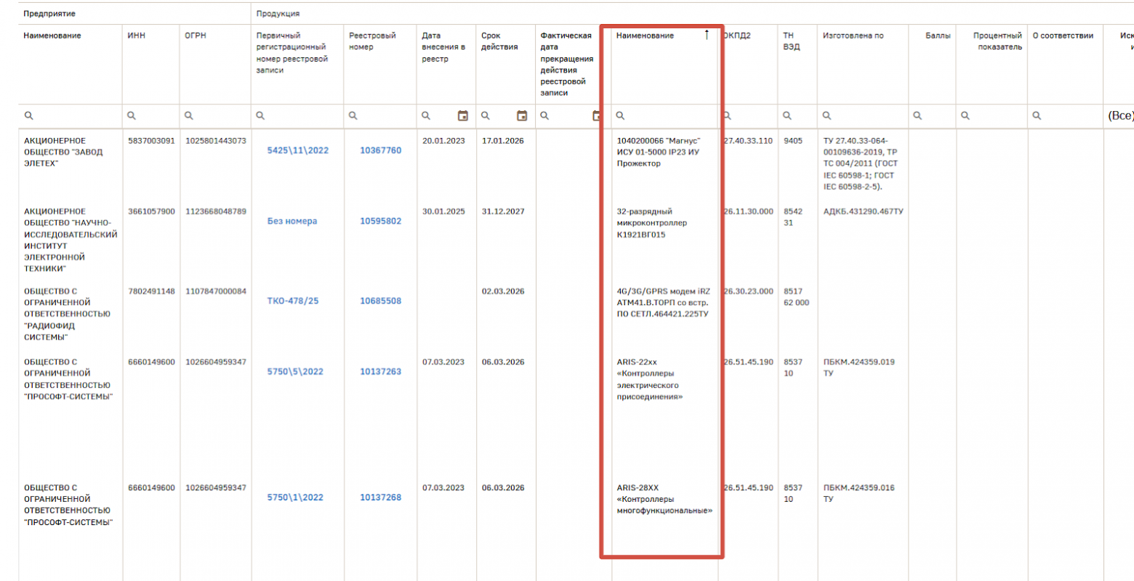The width and height of the screenshot is (1134, 581).
Task: Sort by ТН ВЭД column header
Action: [x=792, y=41]
